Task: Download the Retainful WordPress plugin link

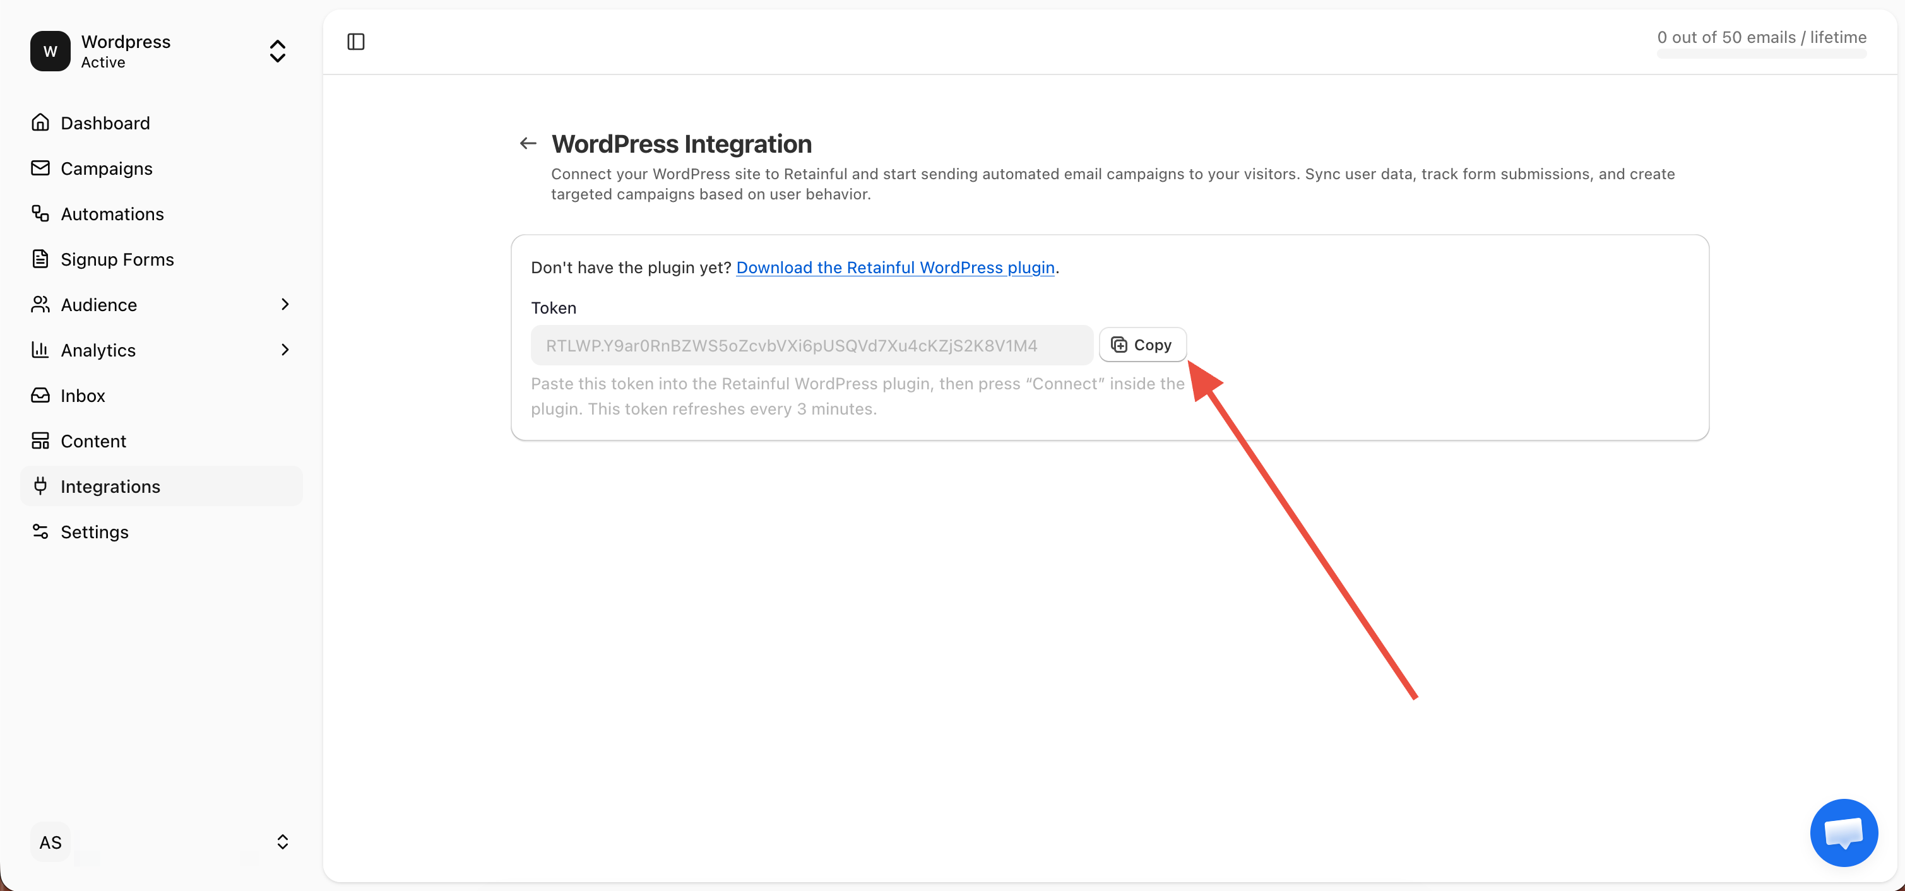Action: [x=895, y=267]
